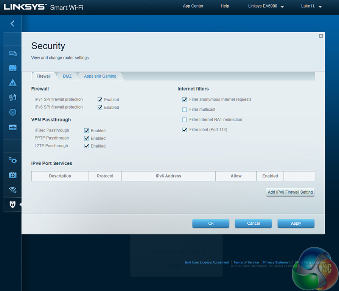Open Media Prioritization sidebar icon

coord(12,97)
